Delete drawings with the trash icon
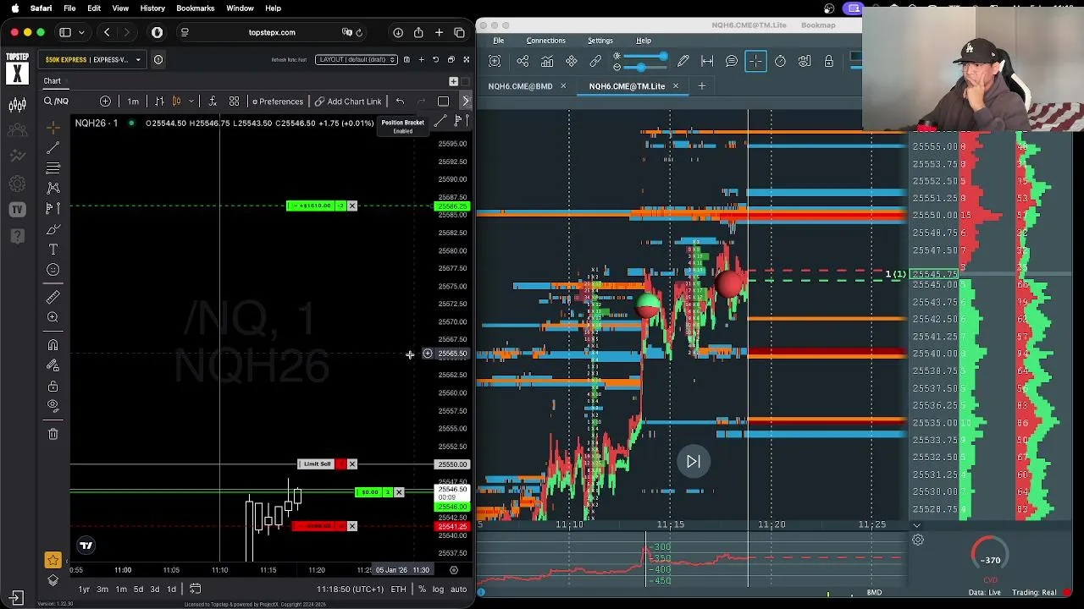 [53, 434]
